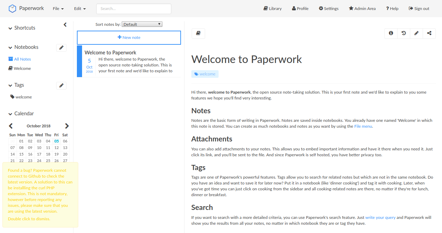Collapse the Shortcuts section
442x233 pixels.
22,28
